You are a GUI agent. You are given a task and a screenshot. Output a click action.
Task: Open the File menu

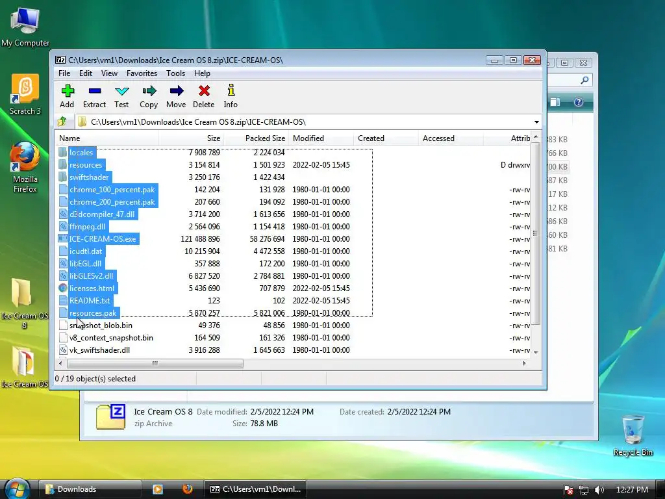pos(64,73)
